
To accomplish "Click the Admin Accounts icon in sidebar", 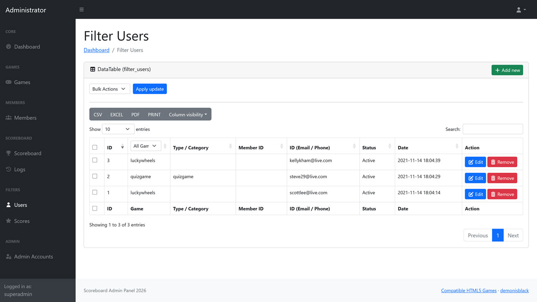I will (x=8, y=257).
